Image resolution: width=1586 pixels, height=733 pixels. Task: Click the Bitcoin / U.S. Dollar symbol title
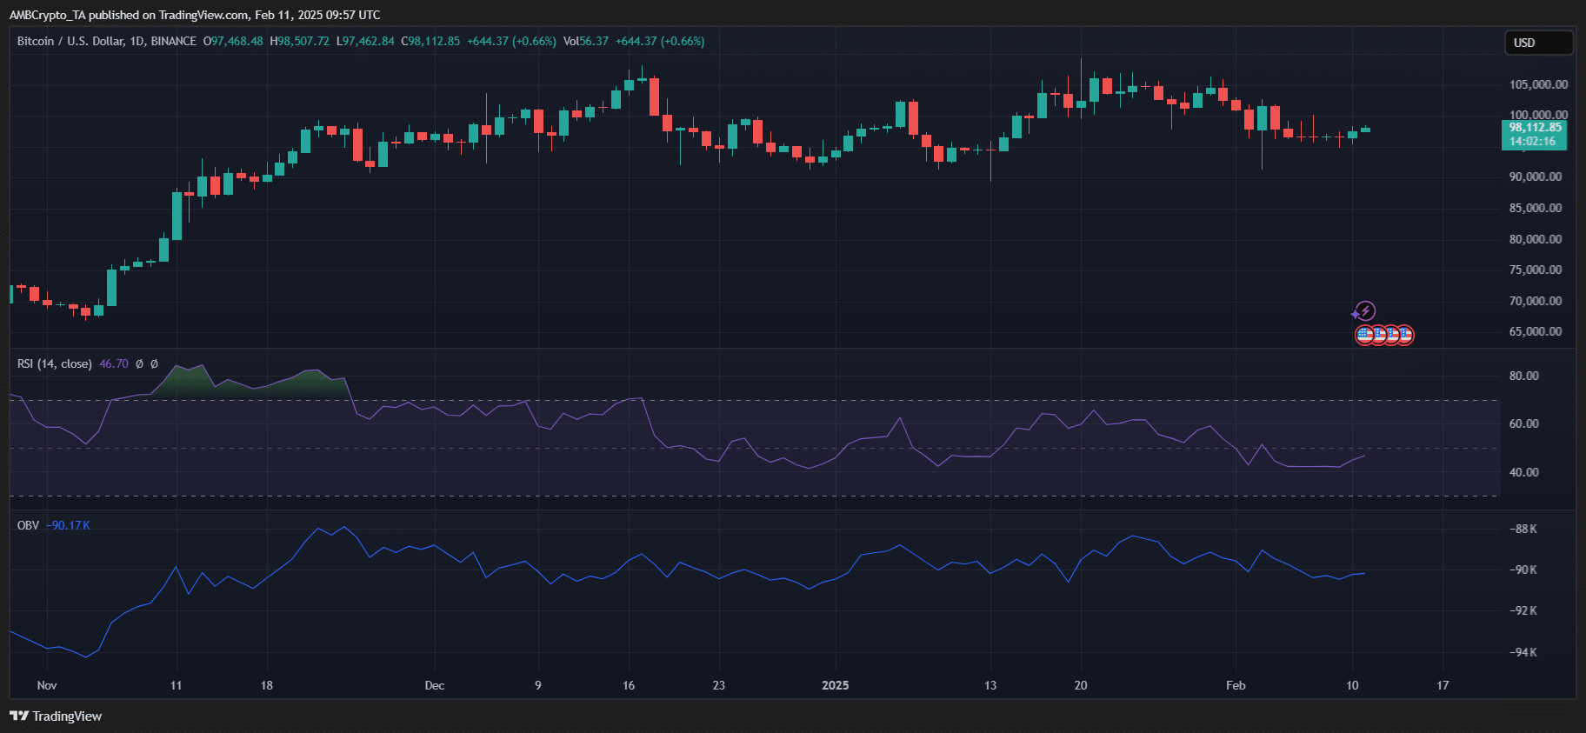(70, 41)
